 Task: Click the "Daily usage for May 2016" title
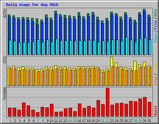[x=32, y=5]
